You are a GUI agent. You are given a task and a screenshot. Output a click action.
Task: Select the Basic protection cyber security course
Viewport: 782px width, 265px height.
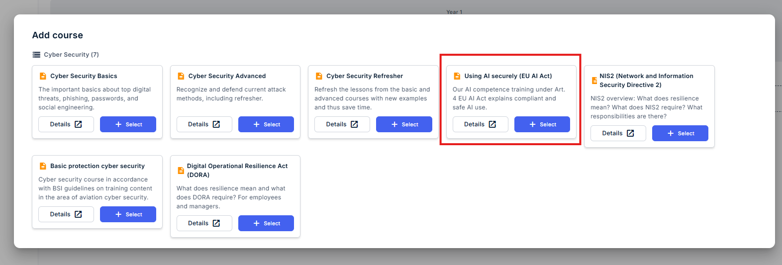(128, 214)
